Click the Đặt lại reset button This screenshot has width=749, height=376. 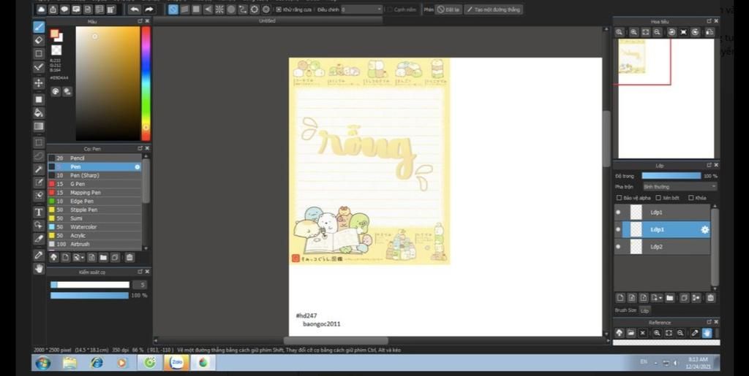[448, 9]
